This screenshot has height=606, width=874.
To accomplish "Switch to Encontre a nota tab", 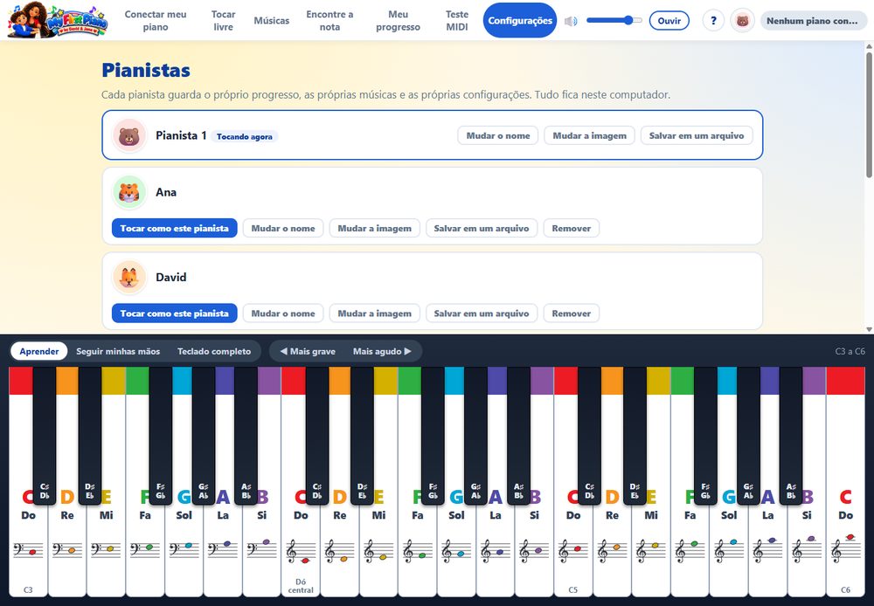I will [330, 21].
